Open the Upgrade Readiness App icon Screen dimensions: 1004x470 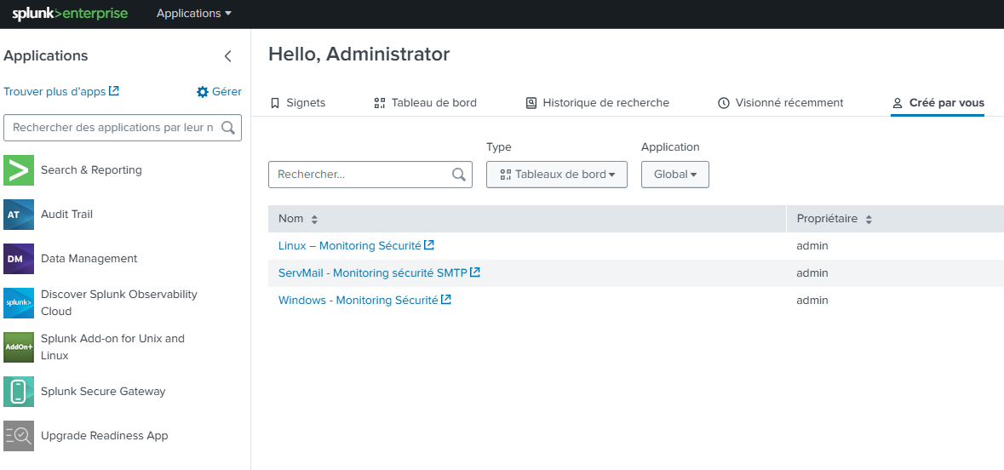pyautogui.click(x=19, y=435)
